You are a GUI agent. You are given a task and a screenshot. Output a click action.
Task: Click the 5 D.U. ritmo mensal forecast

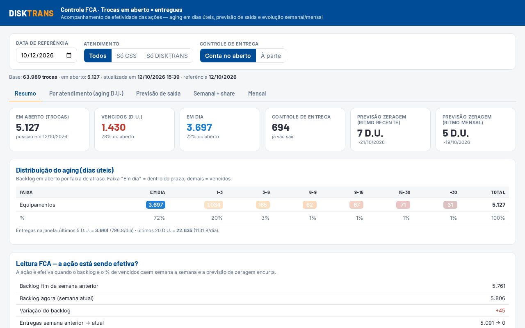click(455, 133)
